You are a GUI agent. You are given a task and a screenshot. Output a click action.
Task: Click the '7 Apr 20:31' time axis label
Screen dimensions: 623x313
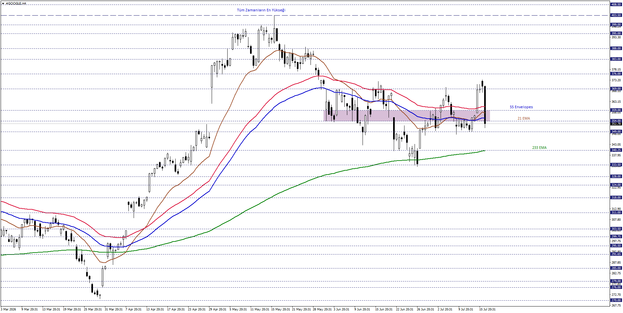coord(133,309)
